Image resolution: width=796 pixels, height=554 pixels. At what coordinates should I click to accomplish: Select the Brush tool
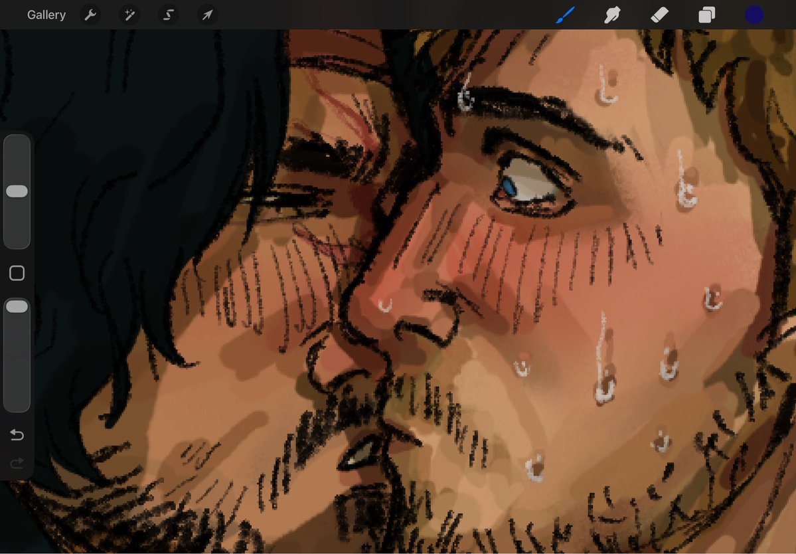[x=566, y=15]
